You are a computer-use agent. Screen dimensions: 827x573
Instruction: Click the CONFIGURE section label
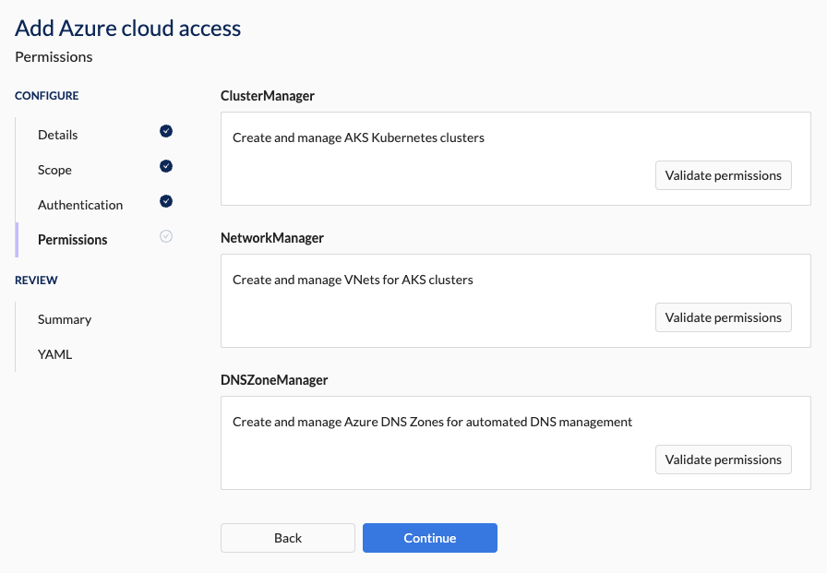pyautogui.click(x=47, y=95)
